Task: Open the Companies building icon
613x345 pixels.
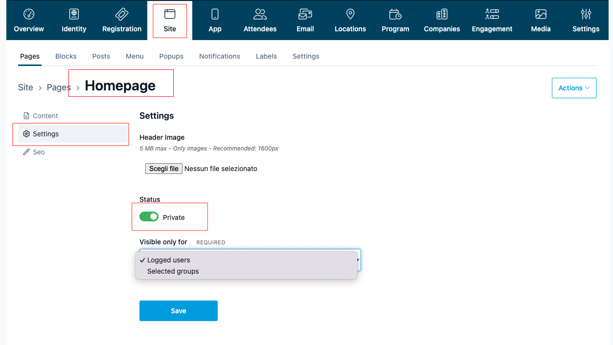Action: pos(442,14)
